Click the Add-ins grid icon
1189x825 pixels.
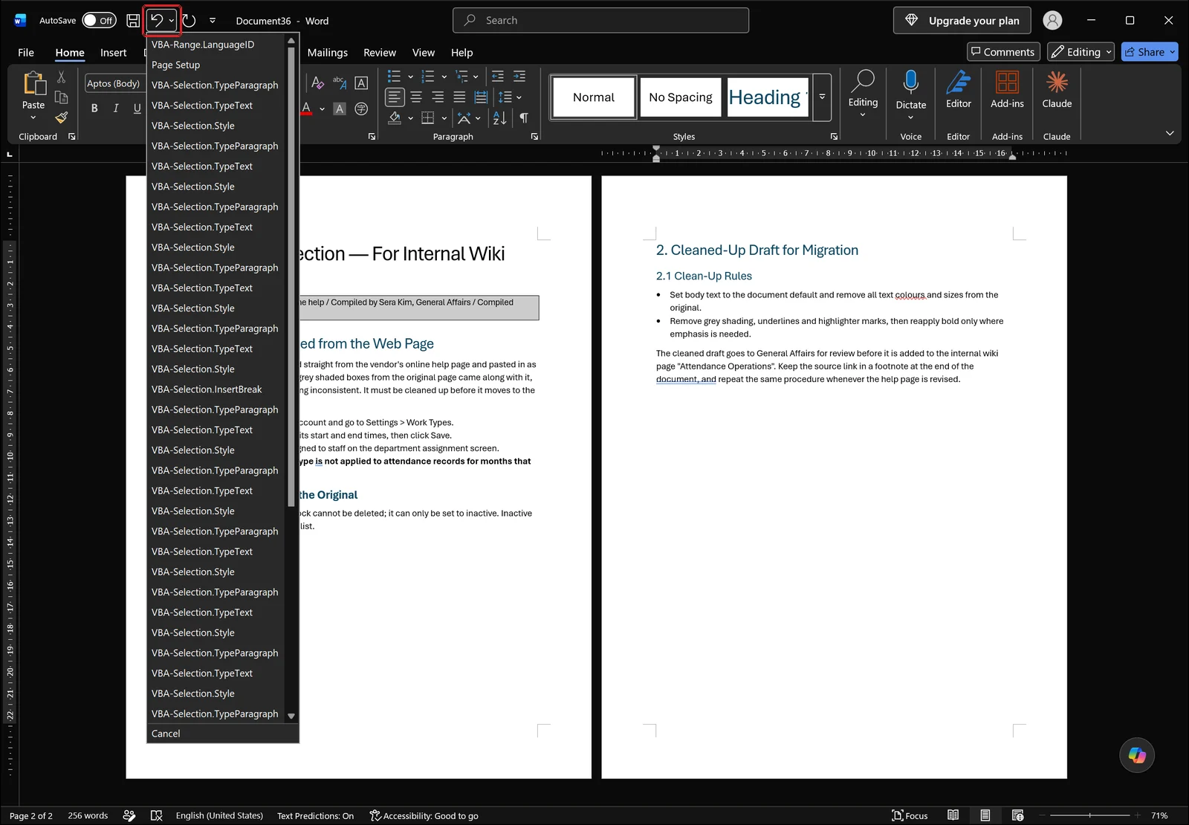1007,82
